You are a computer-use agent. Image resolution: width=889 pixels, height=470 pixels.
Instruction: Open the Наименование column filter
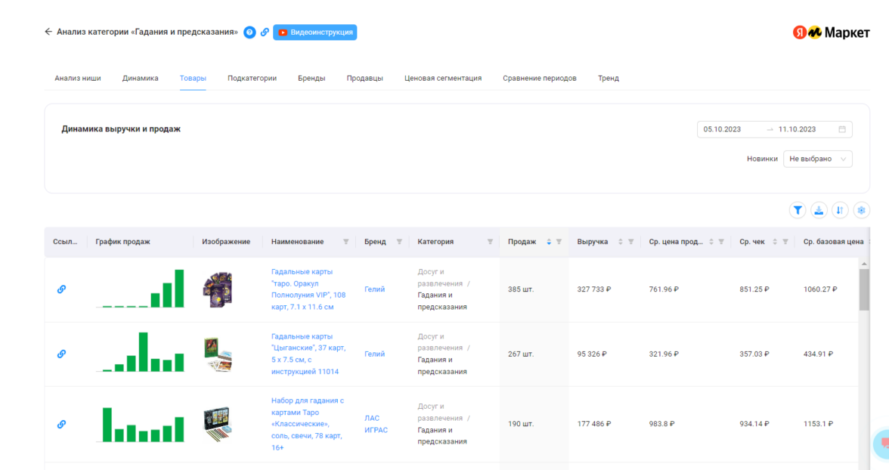(346, 242)
